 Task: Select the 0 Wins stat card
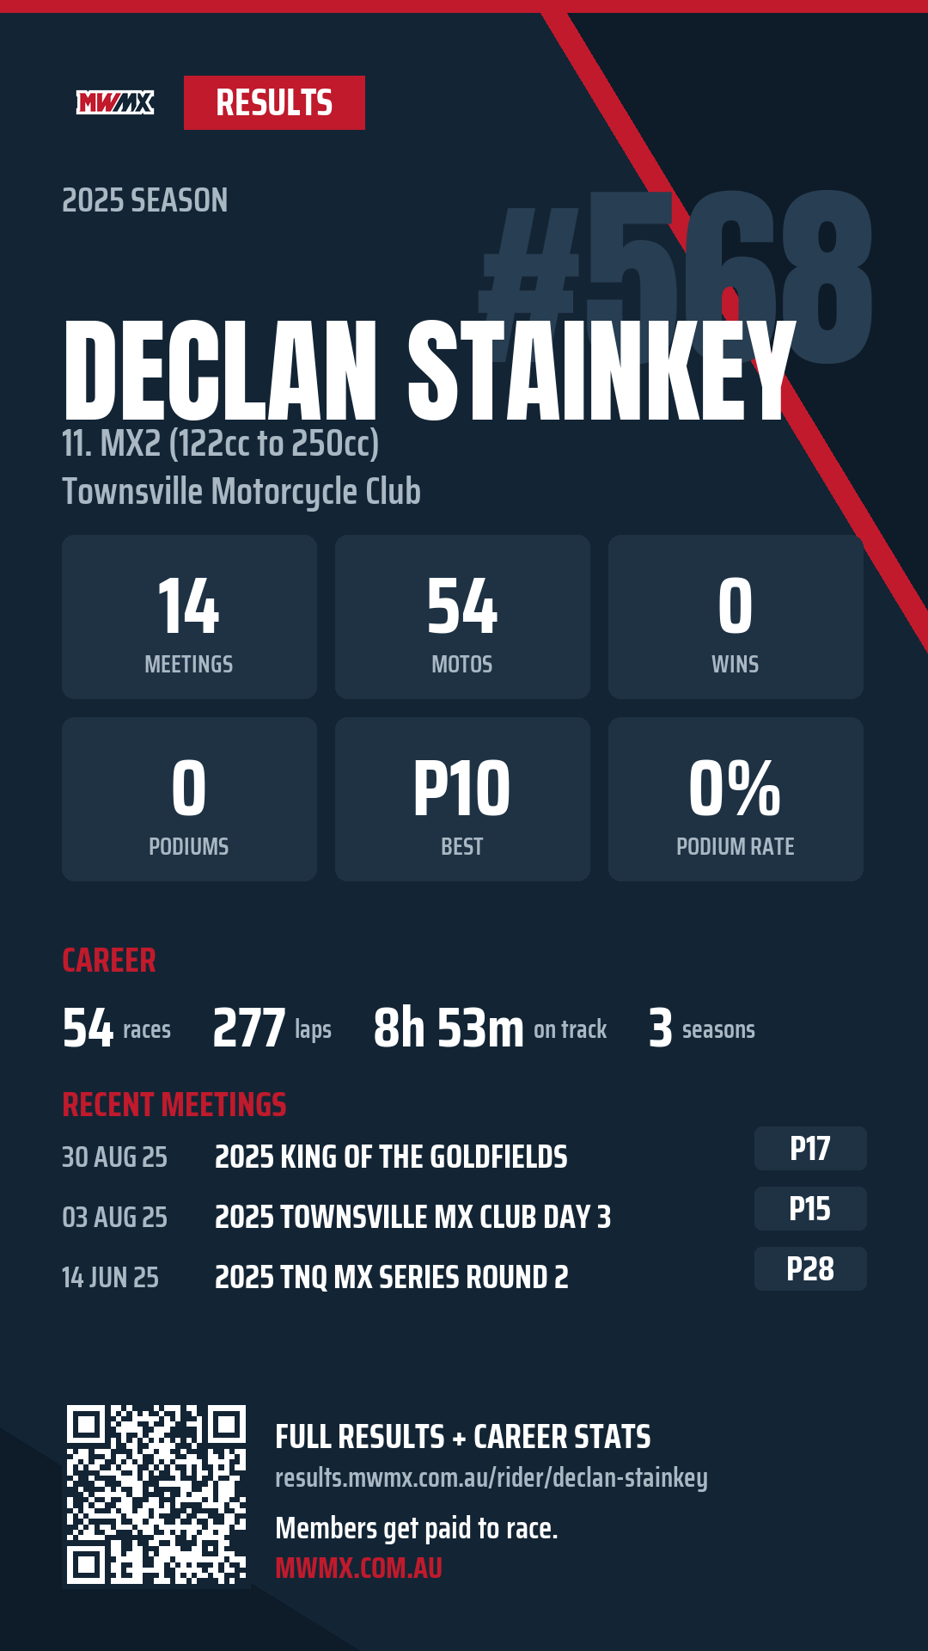click(736, 617)
